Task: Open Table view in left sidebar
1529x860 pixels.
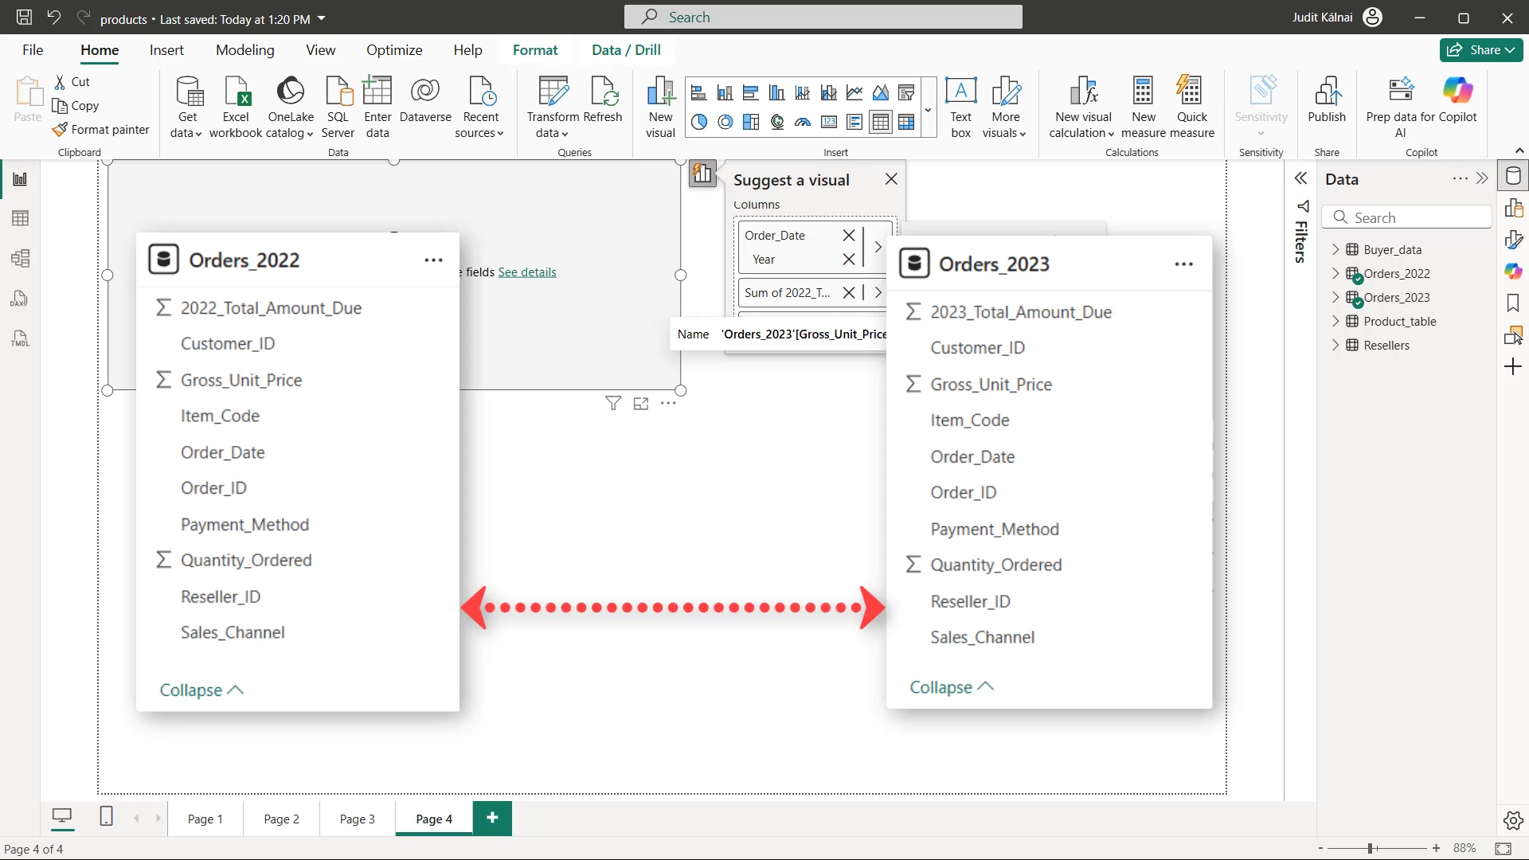Action: (21, 218)
